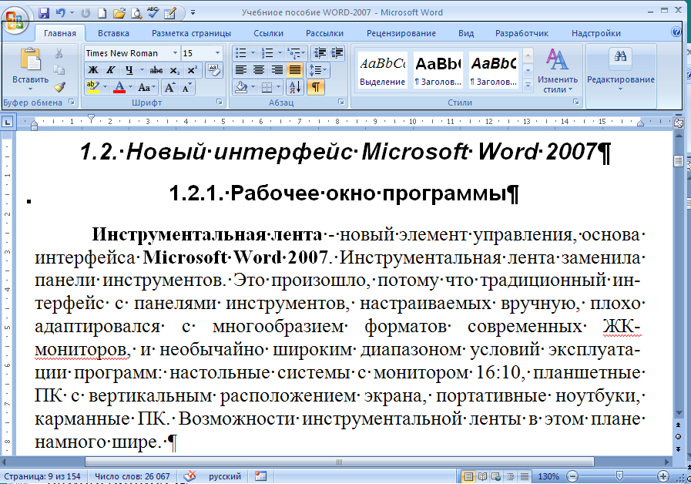Image resolution: width=691 pixels, height=484 pixels.
Task: Increase font size with the grow font button
Action: pos(169,87)
